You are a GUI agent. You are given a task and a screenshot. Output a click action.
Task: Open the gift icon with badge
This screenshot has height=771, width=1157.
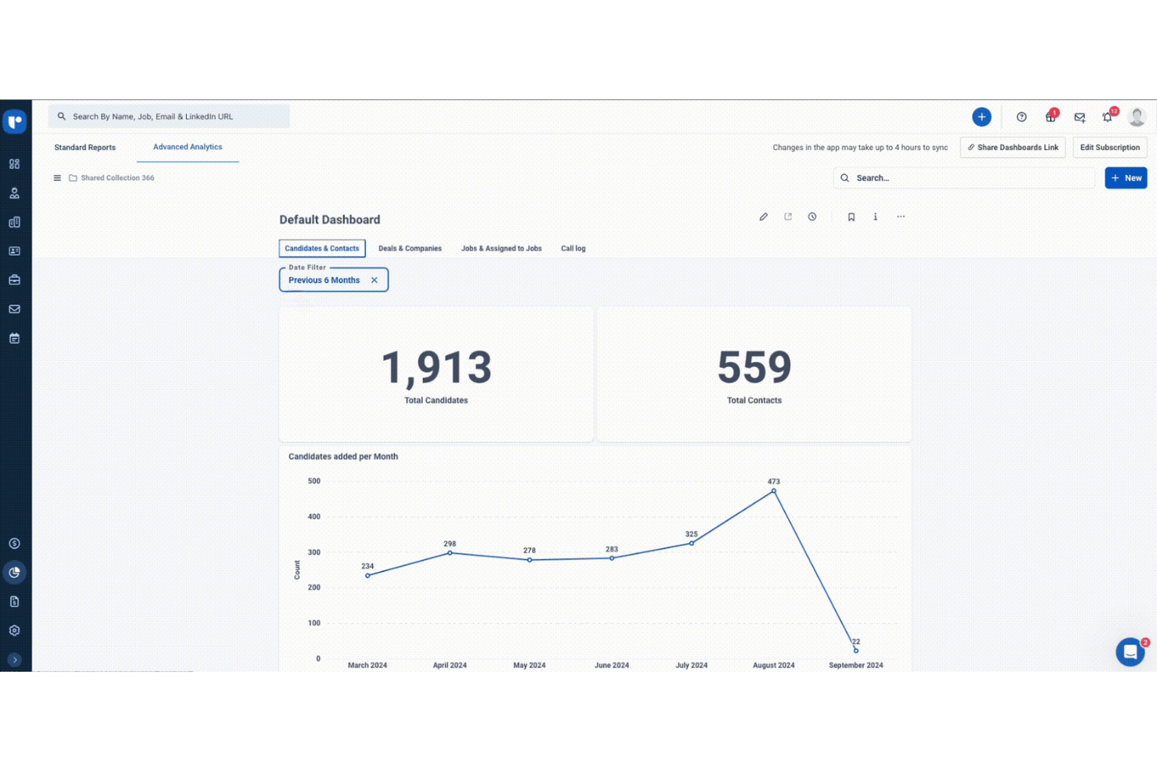[x=1051, y=117]
